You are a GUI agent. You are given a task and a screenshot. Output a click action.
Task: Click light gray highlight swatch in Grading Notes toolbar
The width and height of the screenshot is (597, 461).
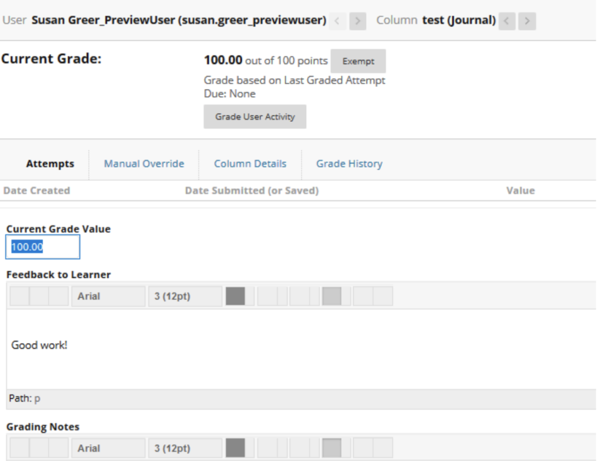click(x=331, y=448)
